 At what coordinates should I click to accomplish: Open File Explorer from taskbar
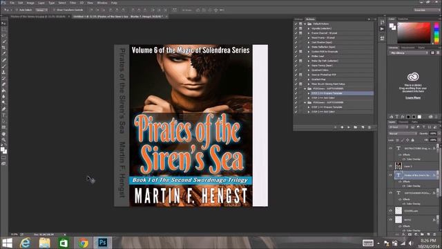(44, 243)
